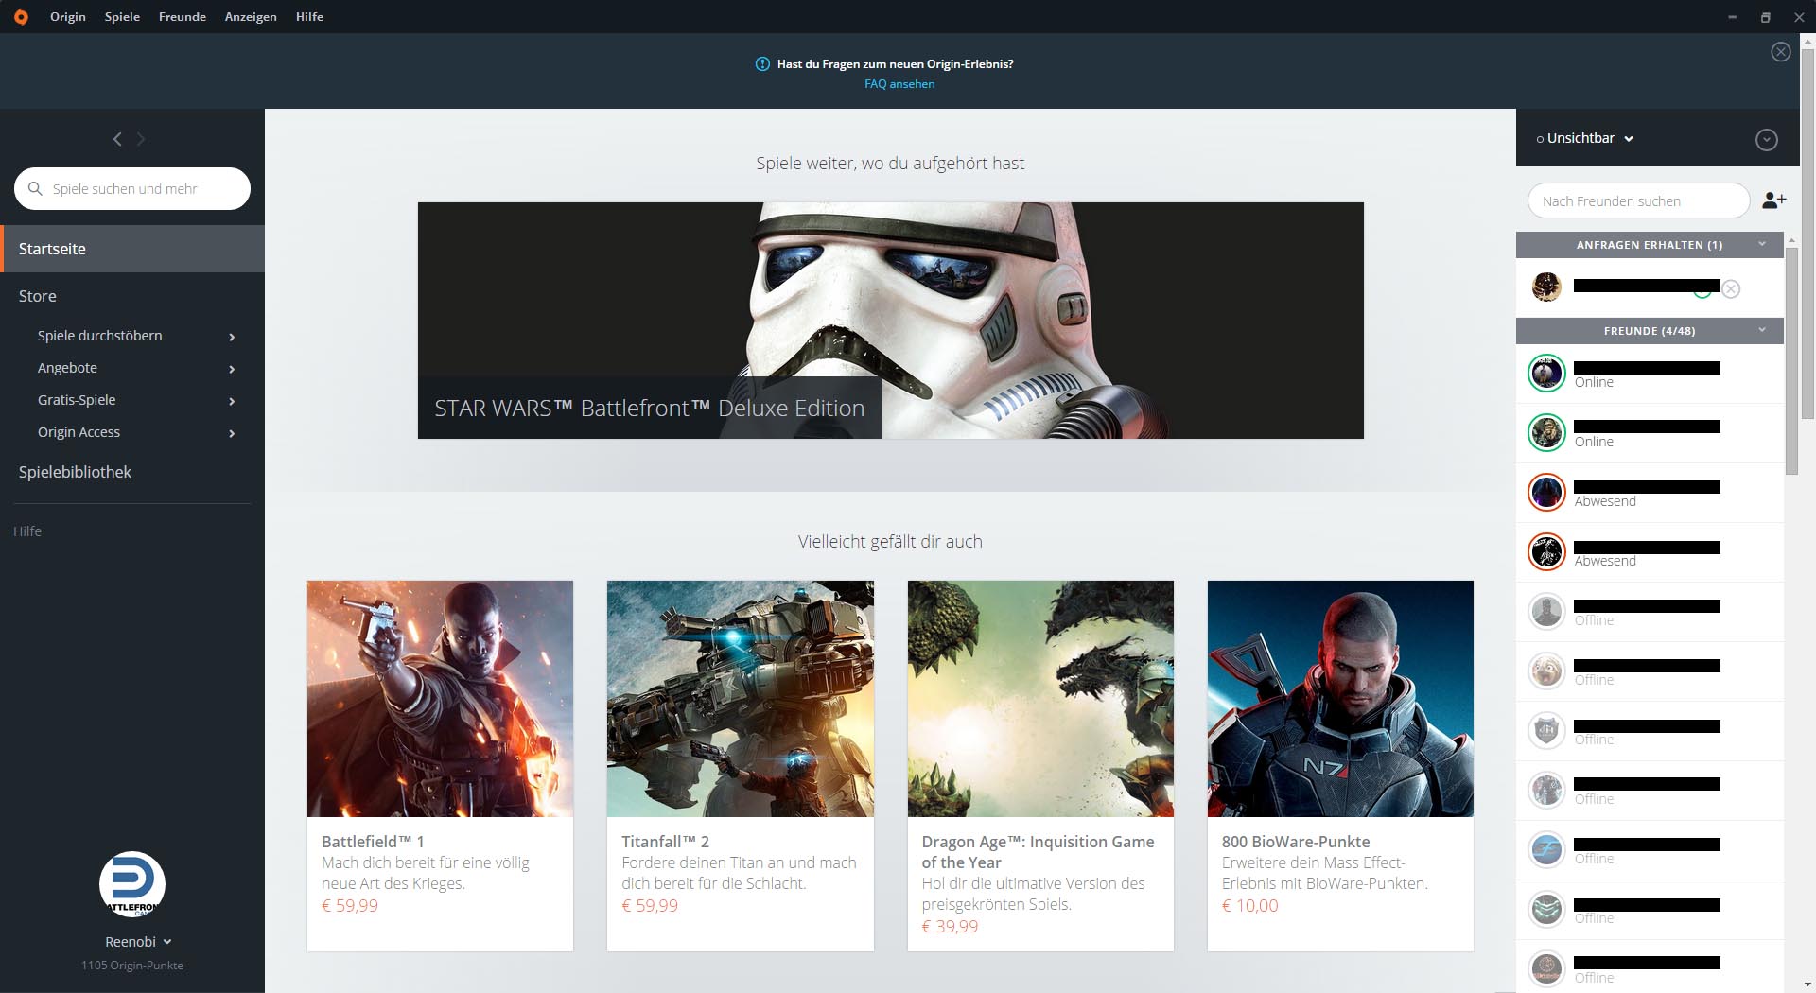Click the Origin logo icon
The width and height of the screenshot is (1816, 993).
(x=21, y=17)
